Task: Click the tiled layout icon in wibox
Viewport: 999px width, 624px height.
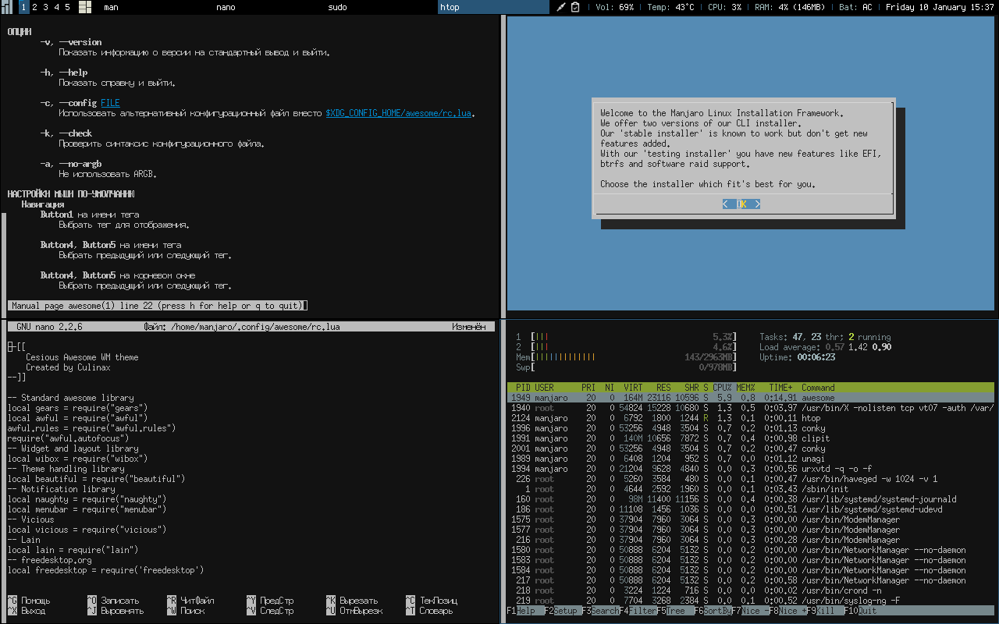Action: tap(85, 7)
